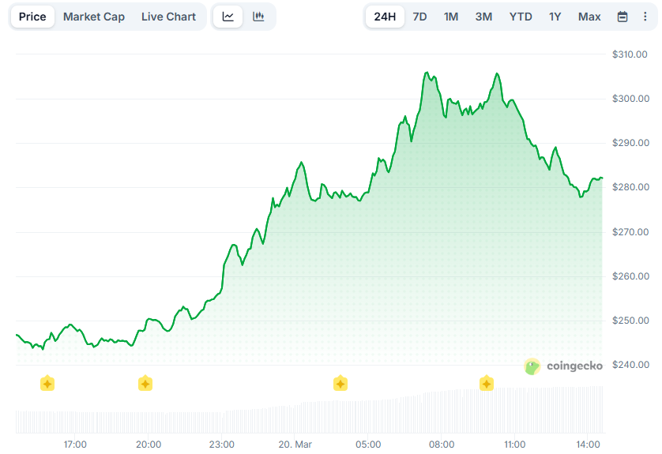
Task: Switch to 1Y time range
Action: pos(556,17)
